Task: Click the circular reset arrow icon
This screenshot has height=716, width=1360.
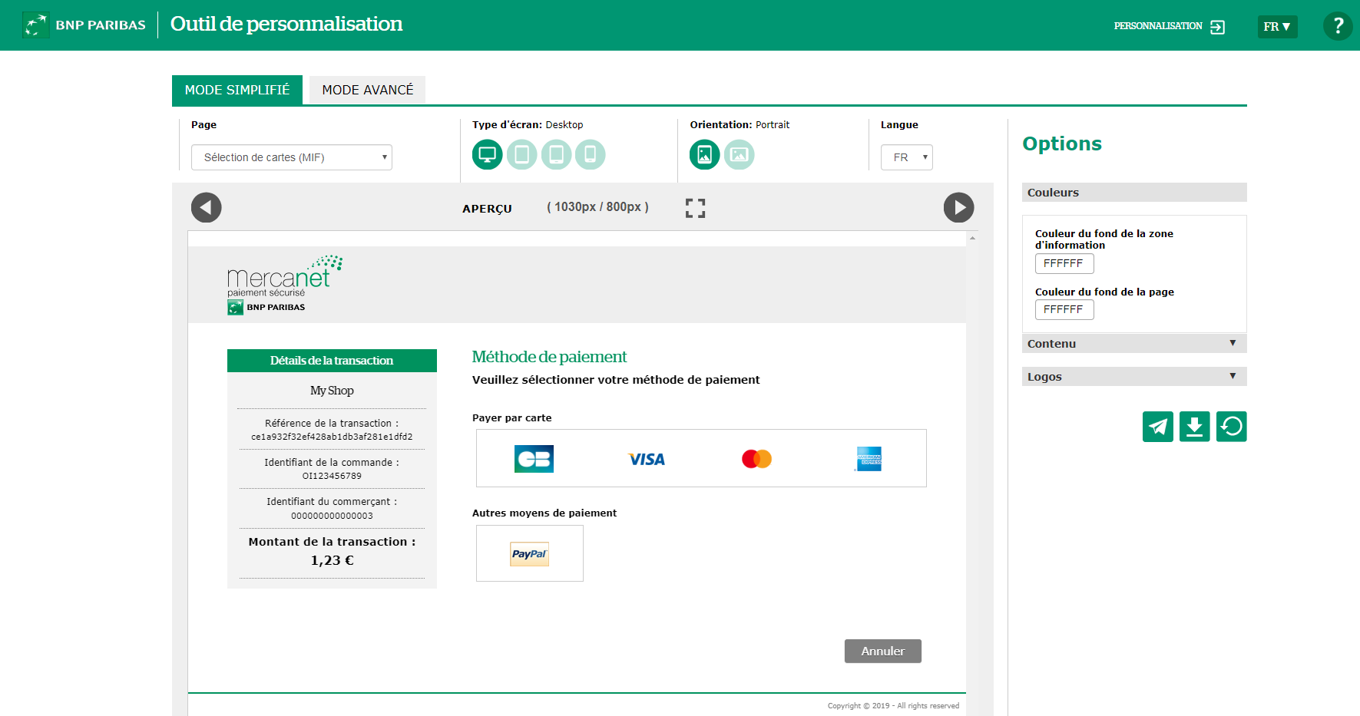Action: point(1231,427)
